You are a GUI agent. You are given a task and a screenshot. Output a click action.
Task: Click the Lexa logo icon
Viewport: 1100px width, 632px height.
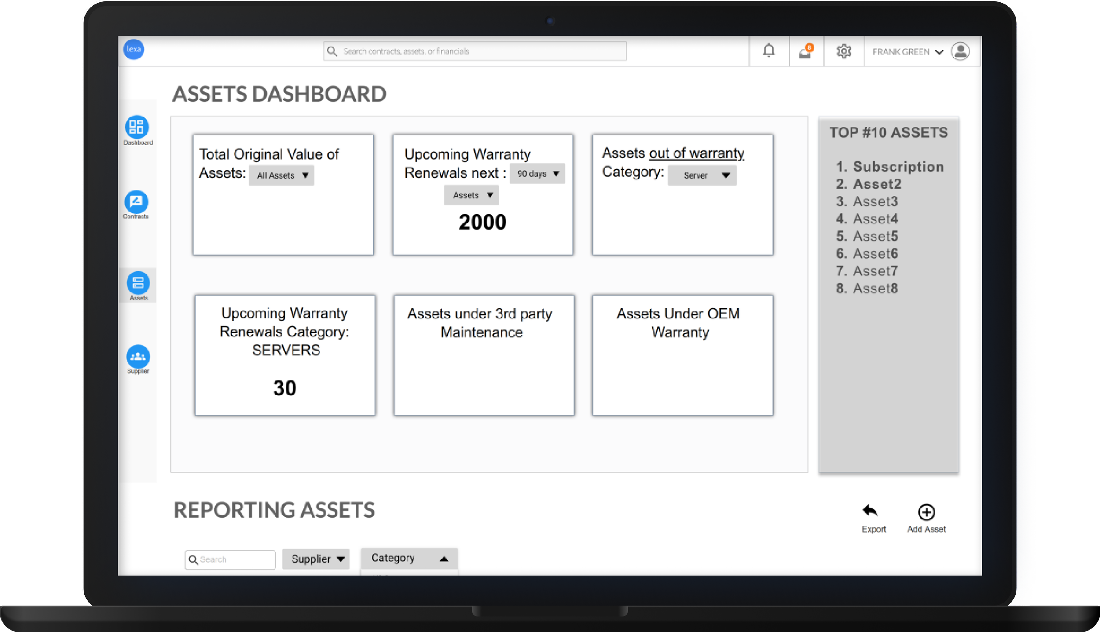[x=133, y=49]
